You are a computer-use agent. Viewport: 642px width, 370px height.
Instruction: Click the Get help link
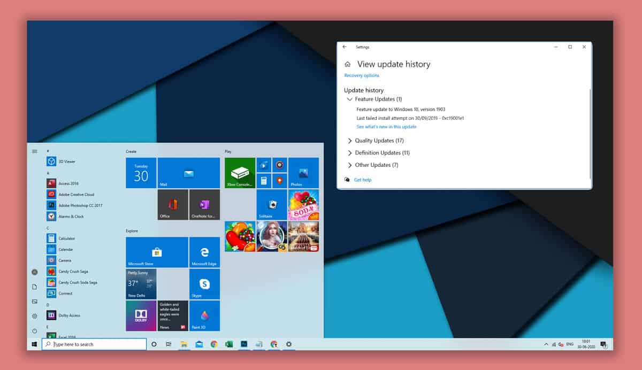tap(363, 180)
